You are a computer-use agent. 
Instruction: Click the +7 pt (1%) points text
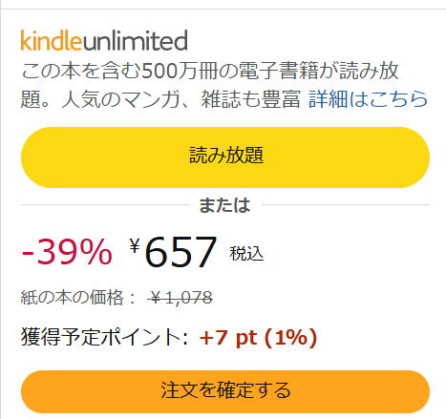258,337
